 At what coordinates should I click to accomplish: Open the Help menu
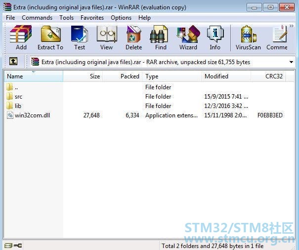144,18
